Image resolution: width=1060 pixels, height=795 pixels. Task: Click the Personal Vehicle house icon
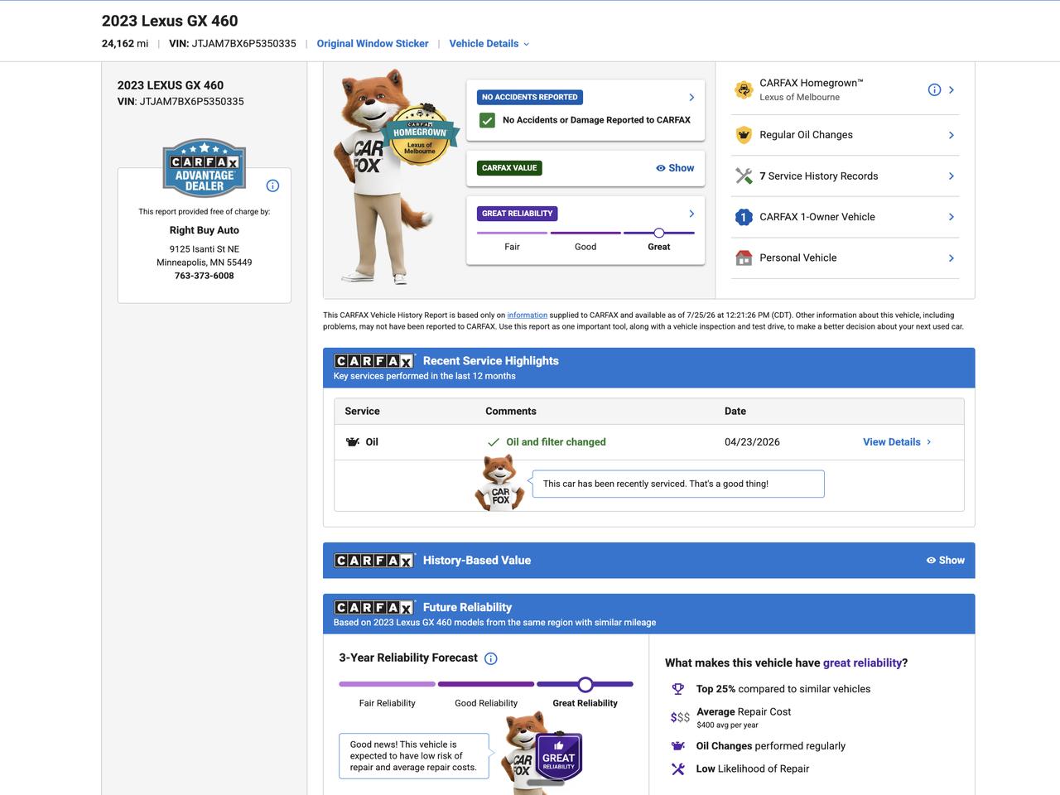744,258
